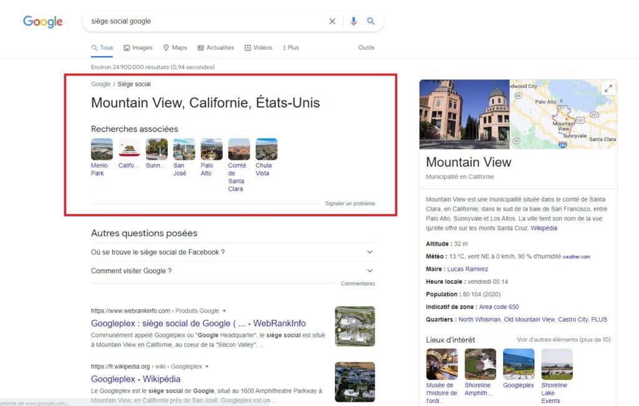Image resolution: width=639 pixels, height=406 pixels.
Task: Open California flag related search thumbnail
Action: click(x=129, y=149)
